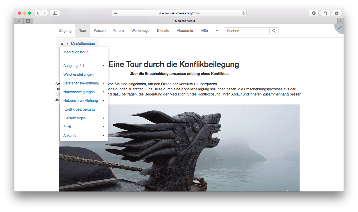The image size is (358, 212).
Task: Show all tabs overview icon
Action: click(337, 13)
